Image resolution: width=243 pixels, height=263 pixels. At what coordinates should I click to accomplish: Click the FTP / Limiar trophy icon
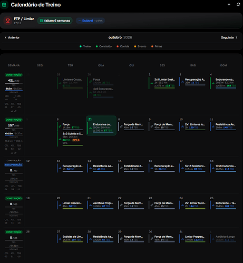point(7,21)
